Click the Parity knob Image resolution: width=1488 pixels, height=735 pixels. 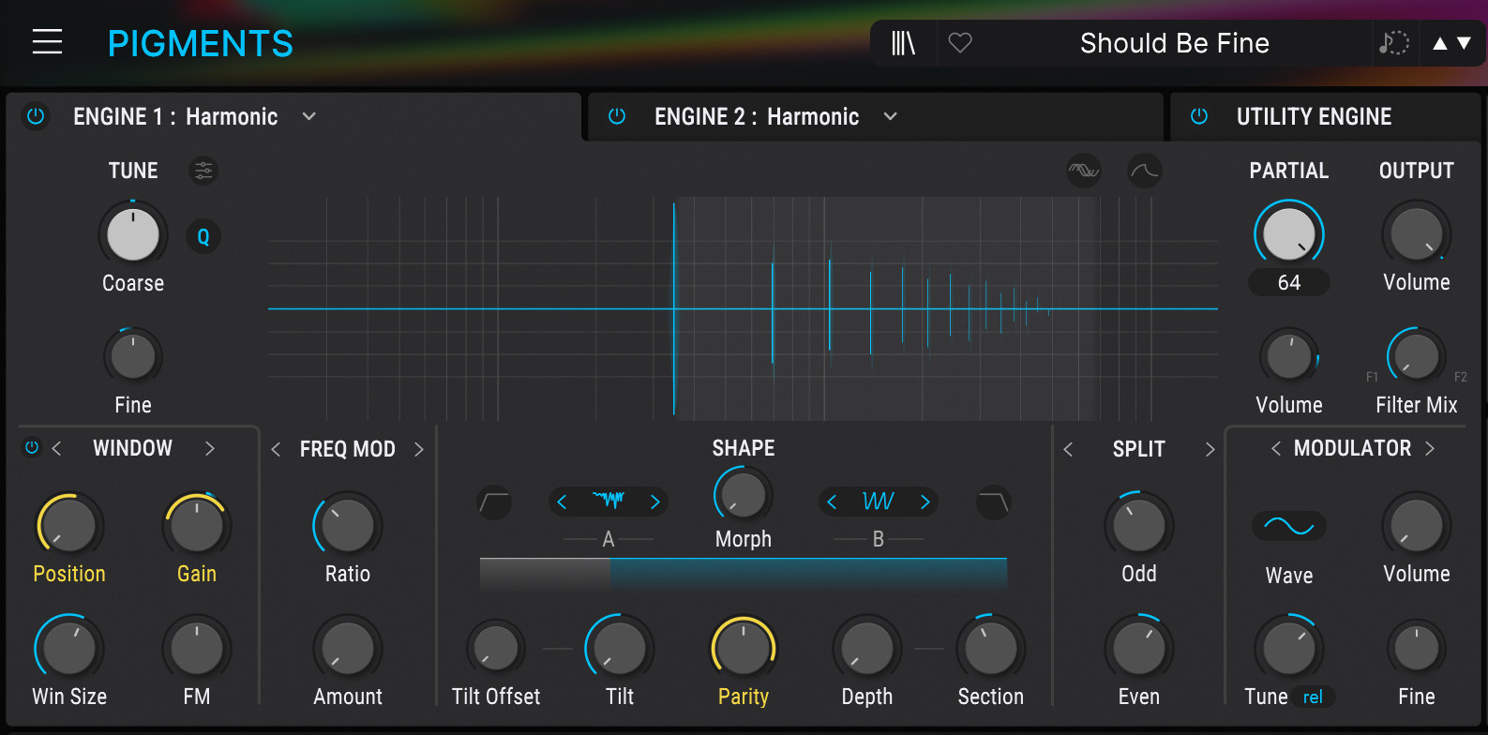(744, 649)
